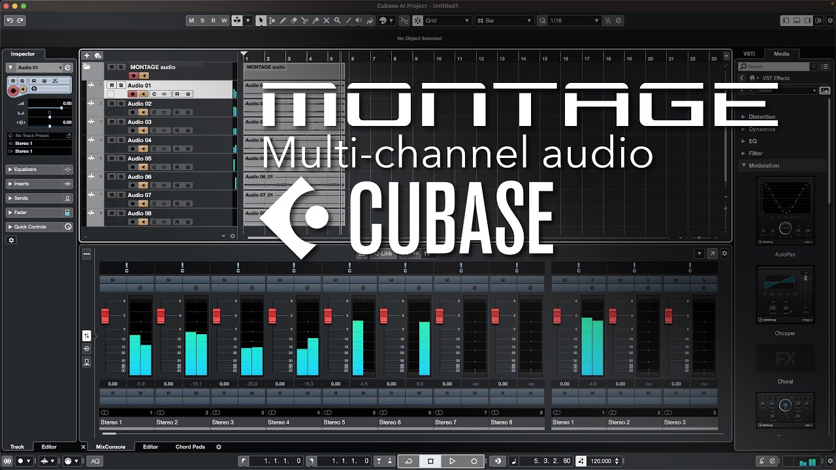Select the Range Selection tool

point(272,21)
